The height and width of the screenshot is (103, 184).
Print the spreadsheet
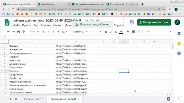pyautogui.click(x=18, y=32)
